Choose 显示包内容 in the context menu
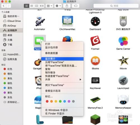 coord(62,48)
